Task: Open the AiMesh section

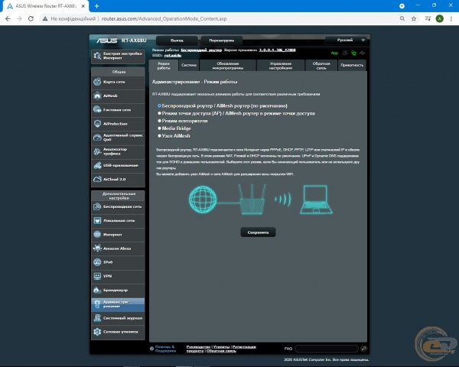Action: pyautogui.click(x=118, y=96)
